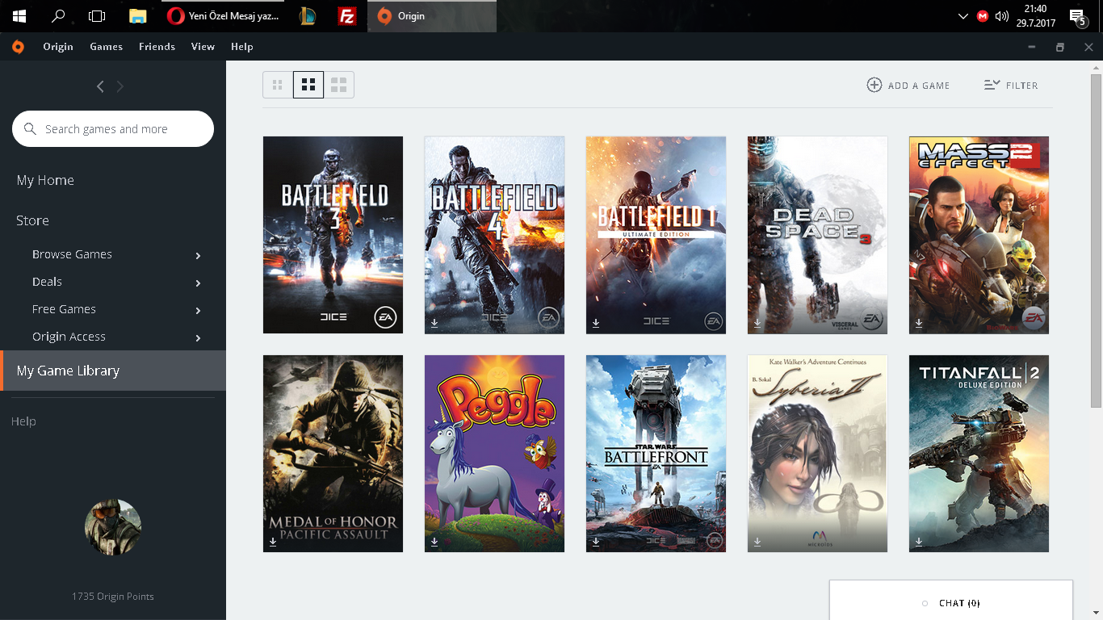Image resolution: width=1103 pixels, height=620 pixels.
Task: Click download icon on Medal of Honor tile
Action: 273,542
